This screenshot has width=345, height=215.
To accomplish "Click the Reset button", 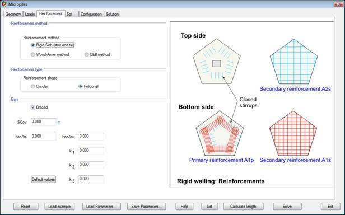I will point(26,207).
